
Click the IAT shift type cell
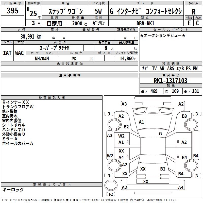[7, 53]
